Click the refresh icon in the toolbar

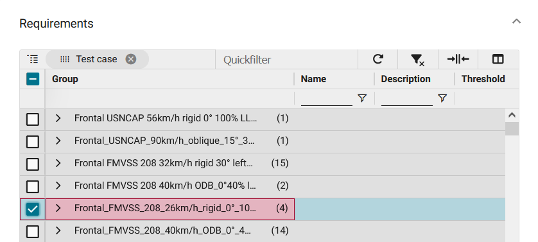tap(377, 60)
